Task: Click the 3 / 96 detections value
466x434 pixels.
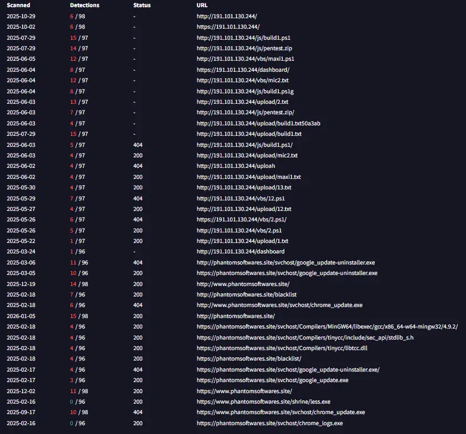Action: (x=77, y=380)
